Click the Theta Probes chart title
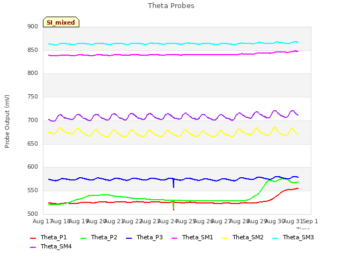This screenshot has height=257, width=343. 171,6
